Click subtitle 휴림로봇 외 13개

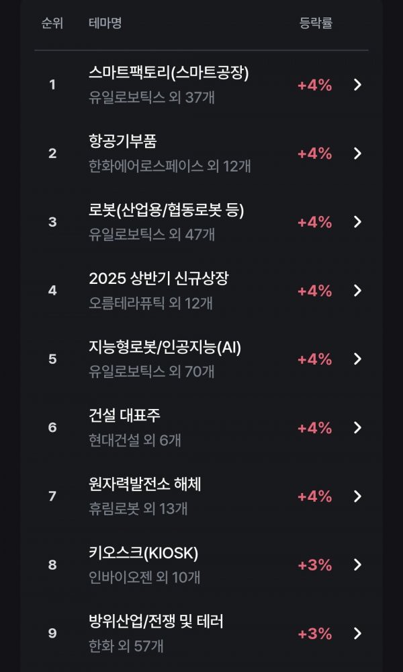tap(138, 509)
